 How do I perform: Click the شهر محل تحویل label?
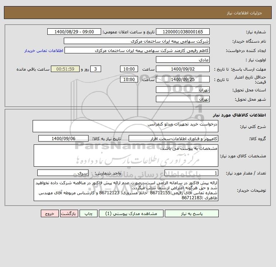click(x=250, y=99)
